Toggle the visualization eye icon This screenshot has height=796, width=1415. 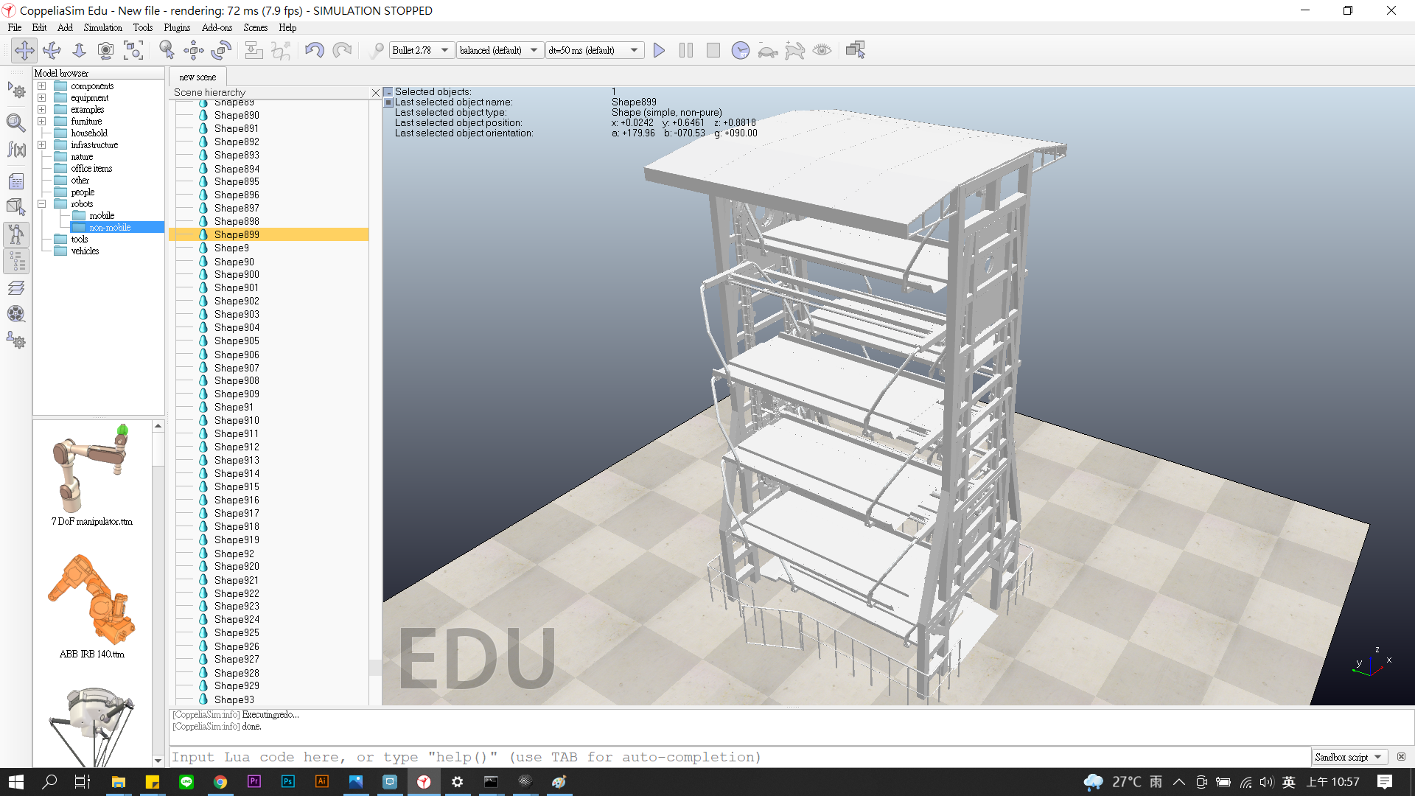click(x=822, y=50)
